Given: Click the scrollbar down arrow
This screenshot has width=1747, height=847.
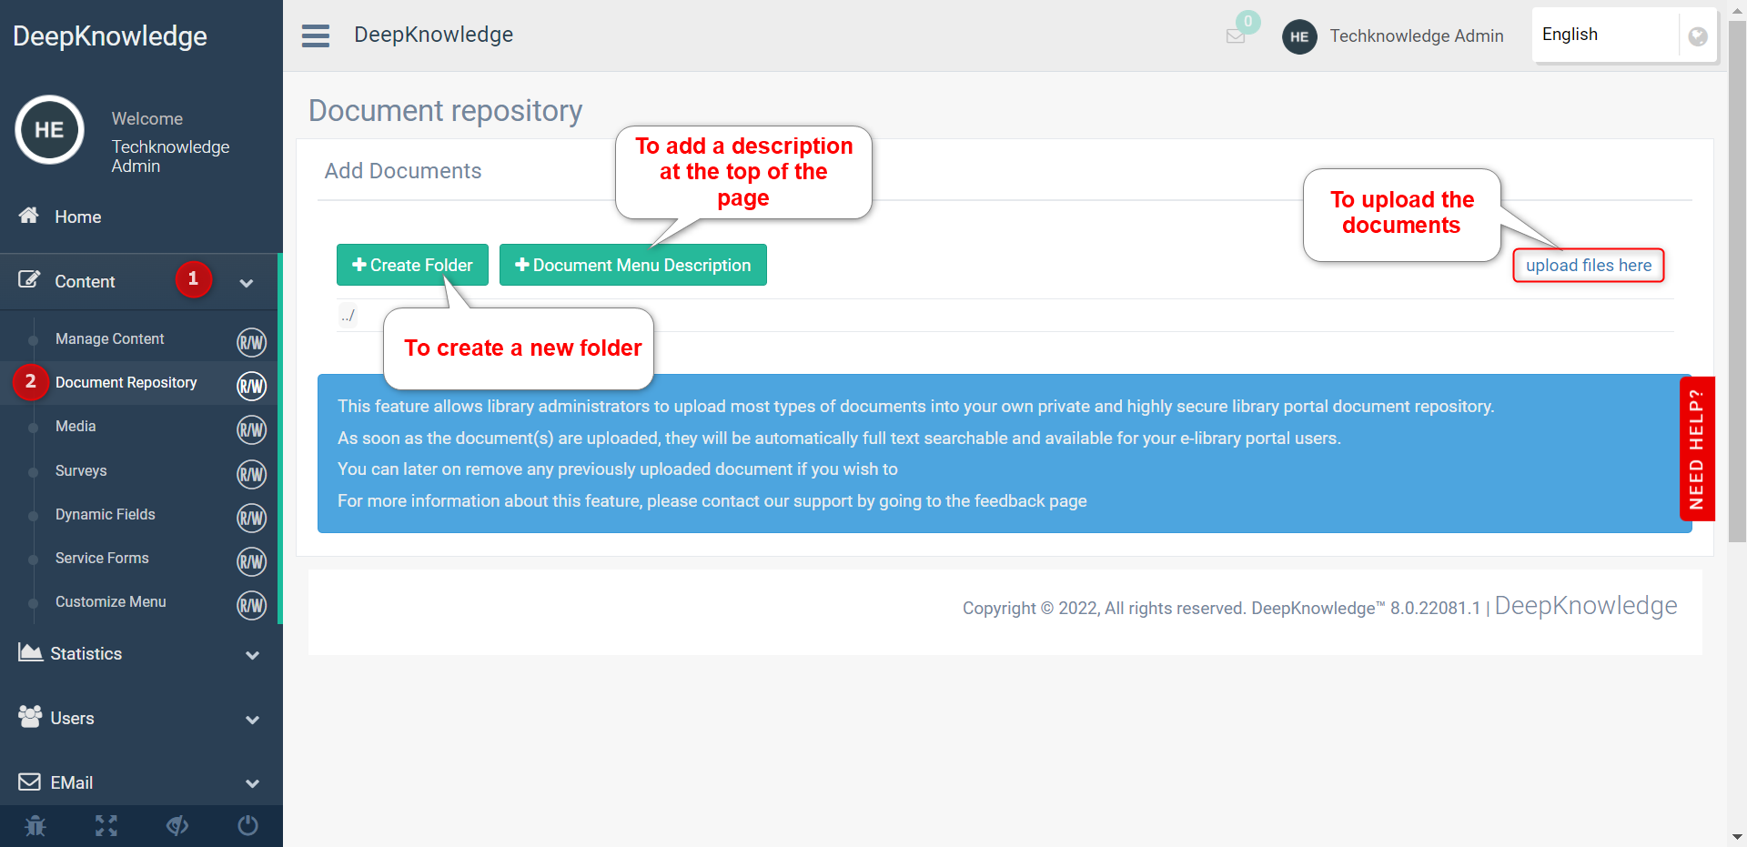Looking at the screenshot, I should (1737, 837).
